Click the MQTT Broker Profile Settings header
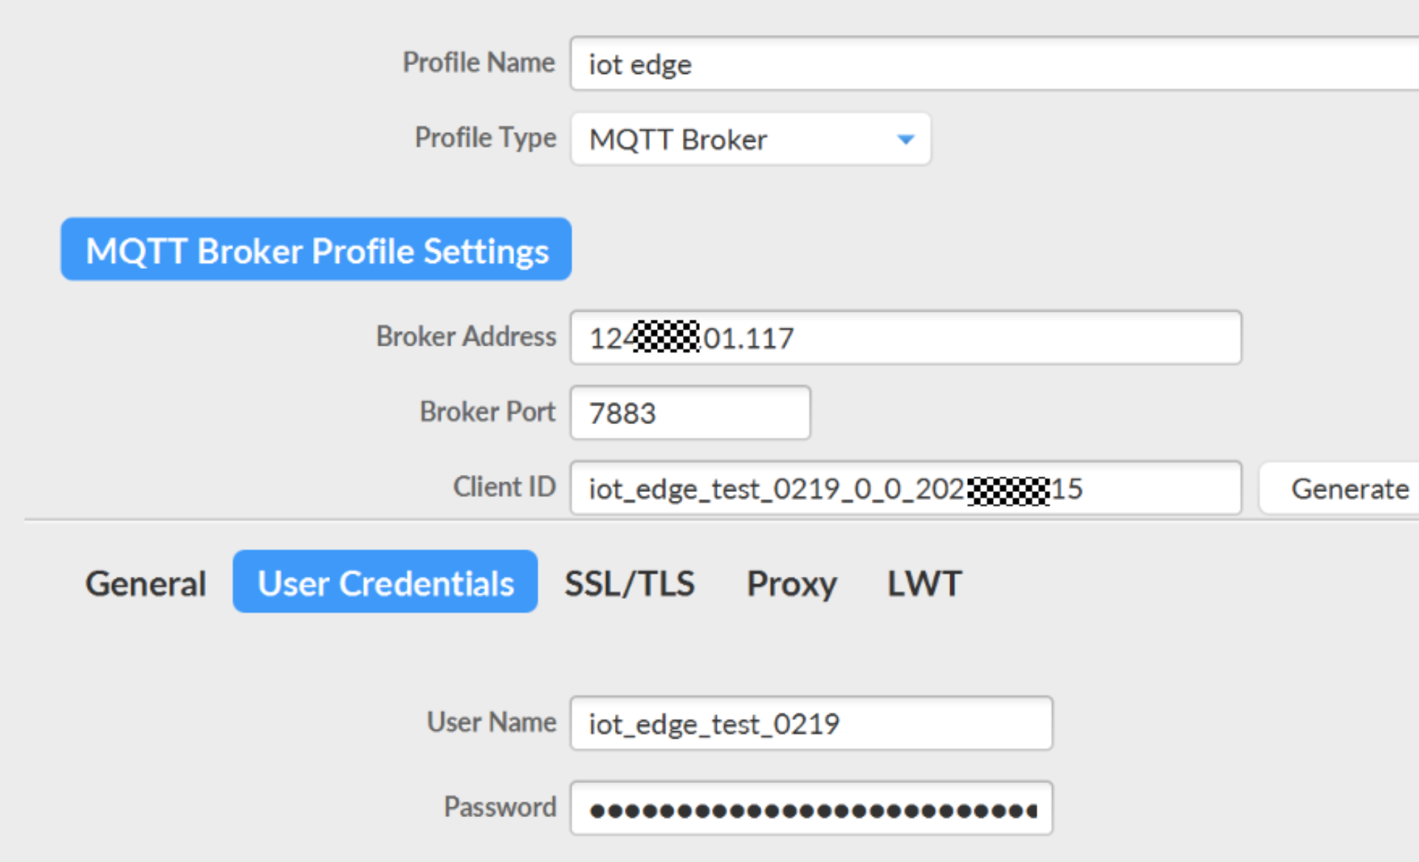 point(316,250)
